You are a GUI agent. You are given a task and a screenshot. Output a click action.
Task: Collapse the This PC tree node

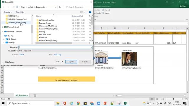click(x=3, y=36)
